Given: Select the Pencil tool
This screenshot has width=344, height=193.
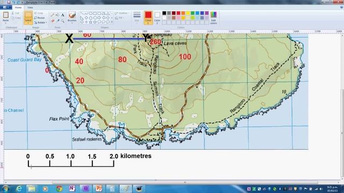Looking at the screenshot, I should 53,15.
